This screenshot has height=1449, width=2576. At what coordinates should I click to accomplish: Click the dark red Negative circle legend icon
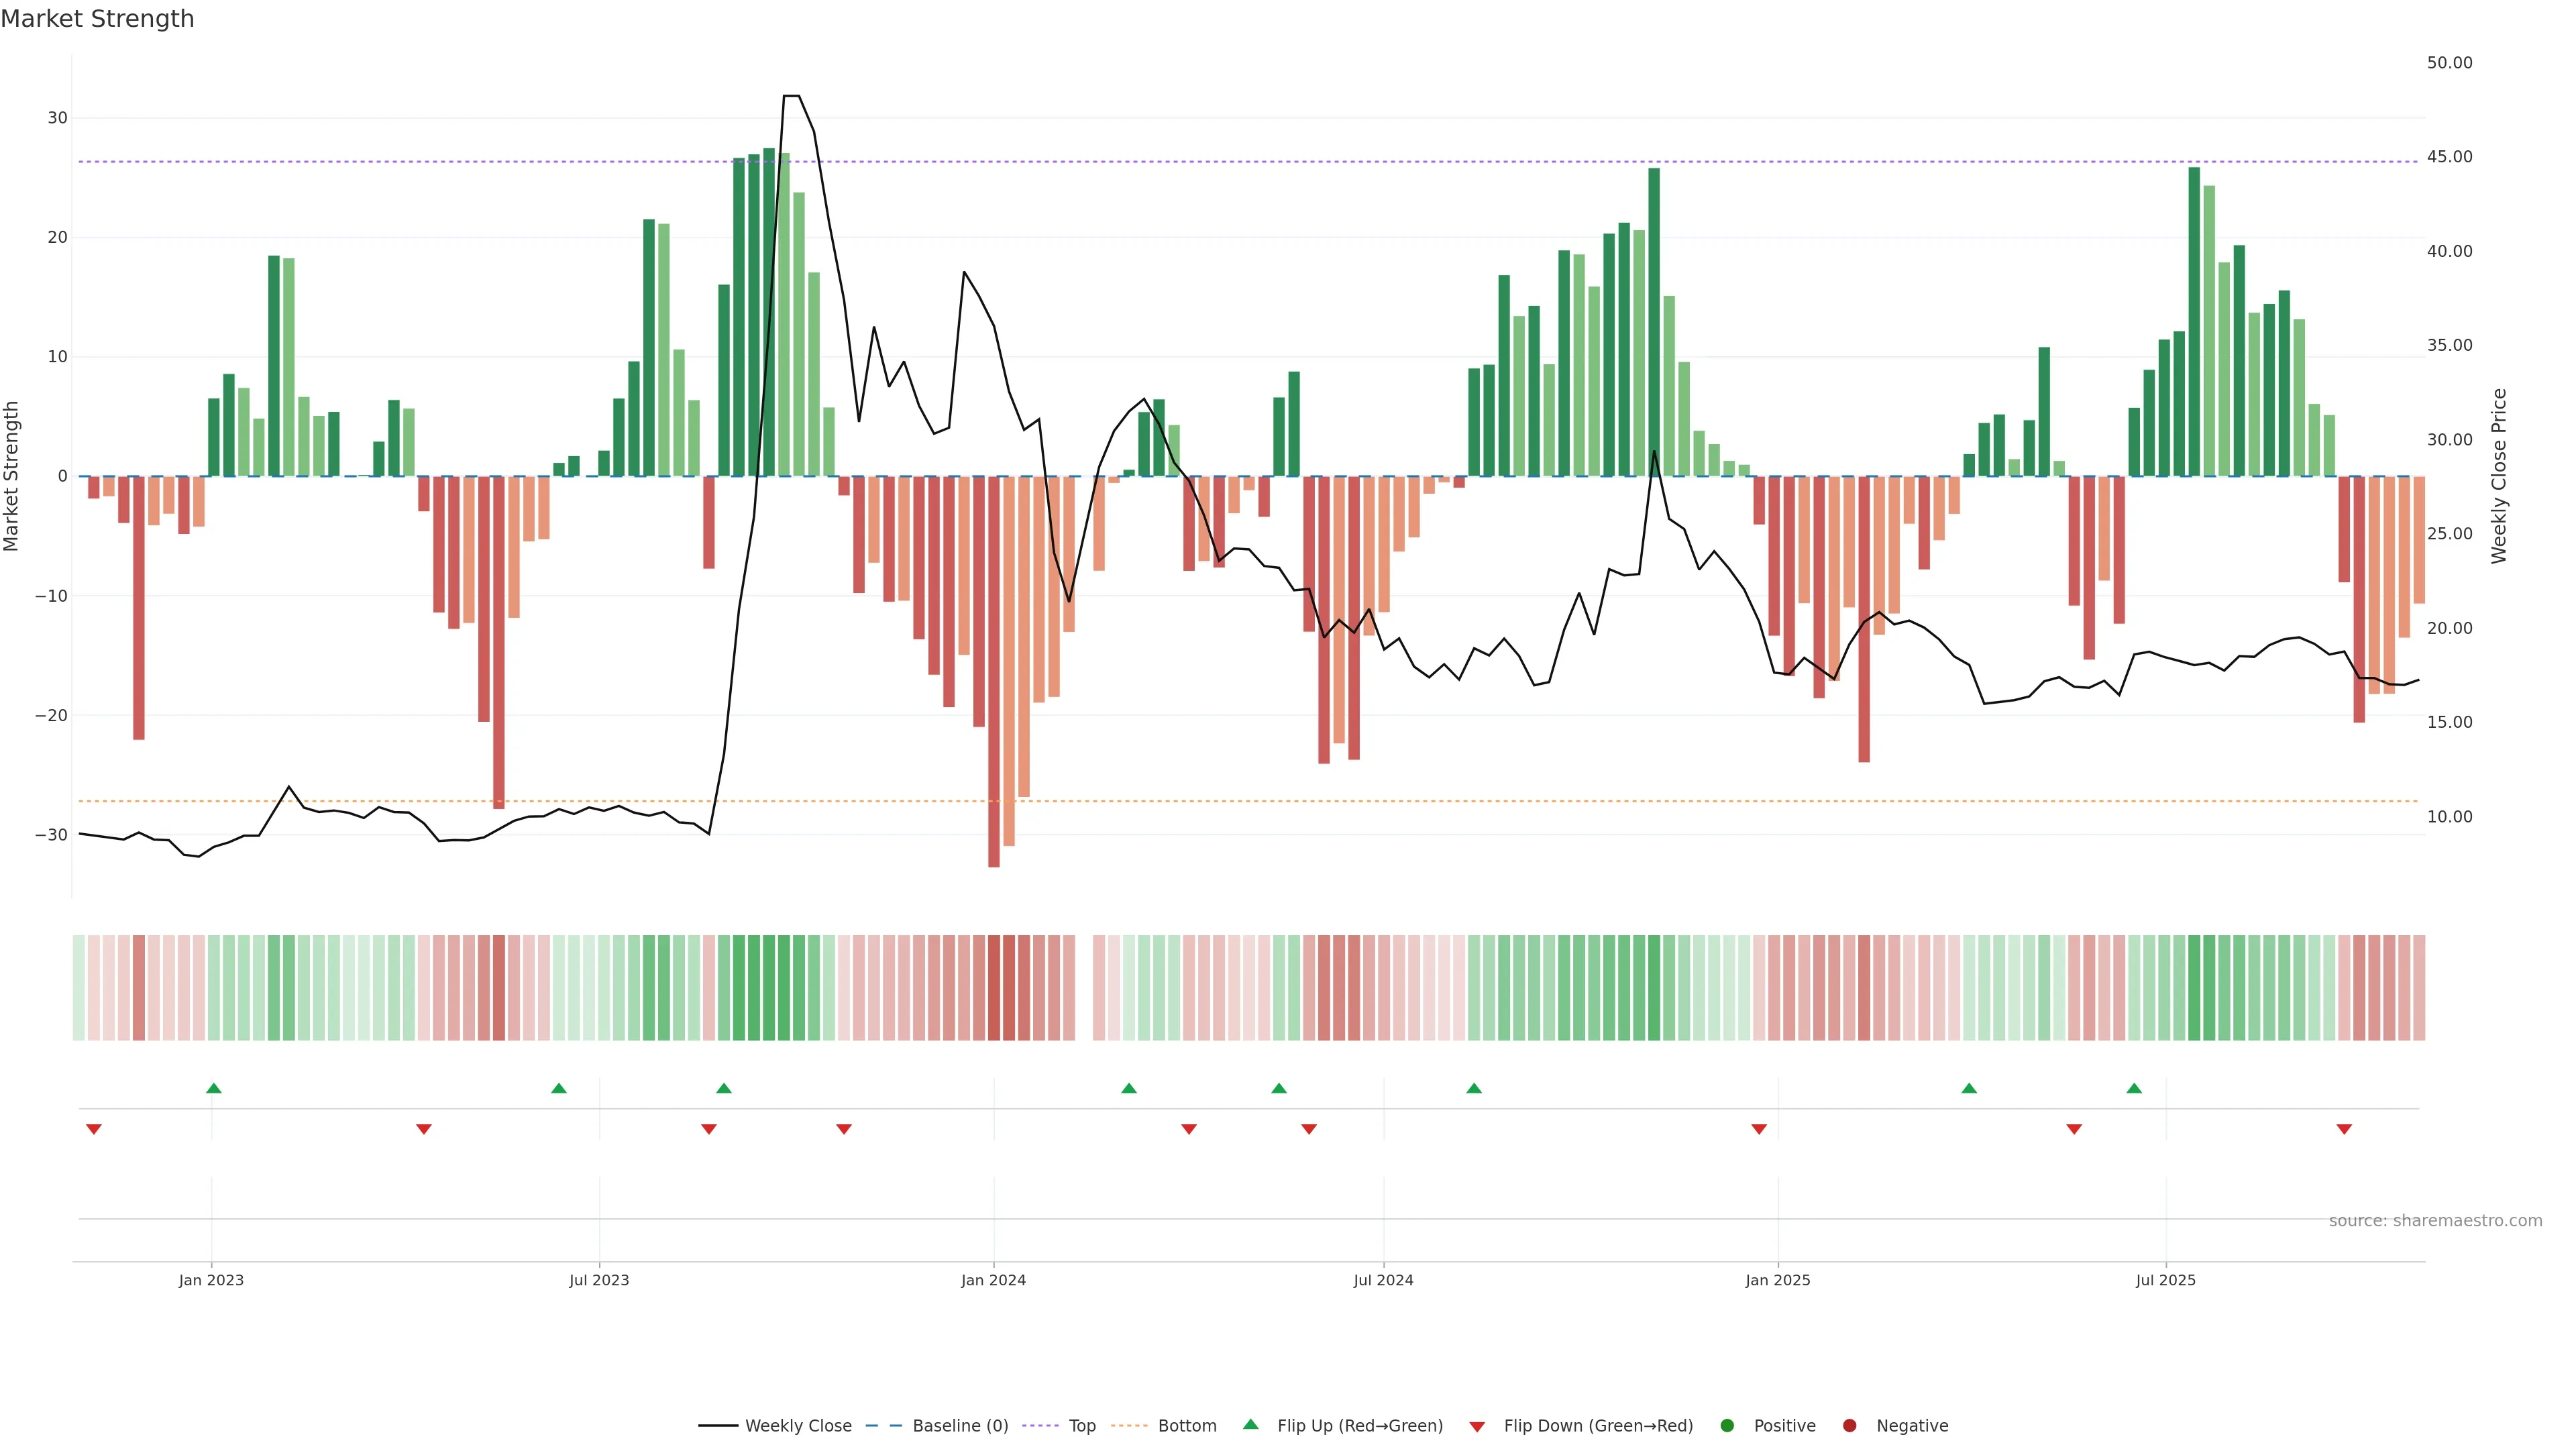point(1849,1425)
